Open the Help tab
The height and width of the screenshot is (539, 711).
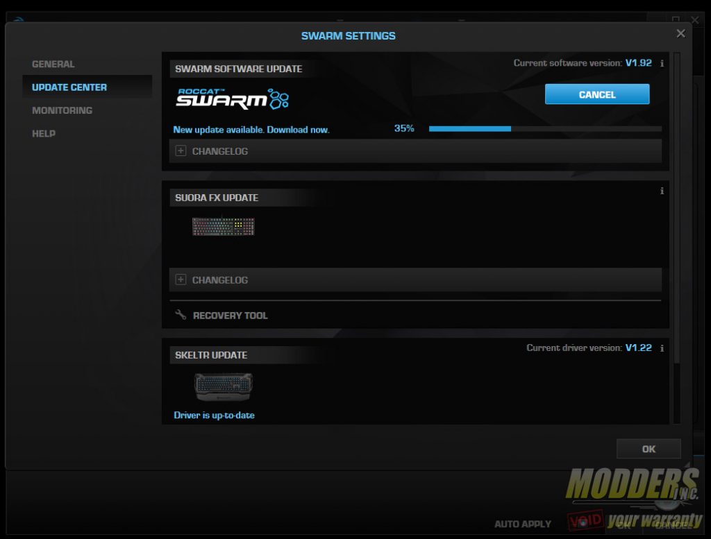44,133
